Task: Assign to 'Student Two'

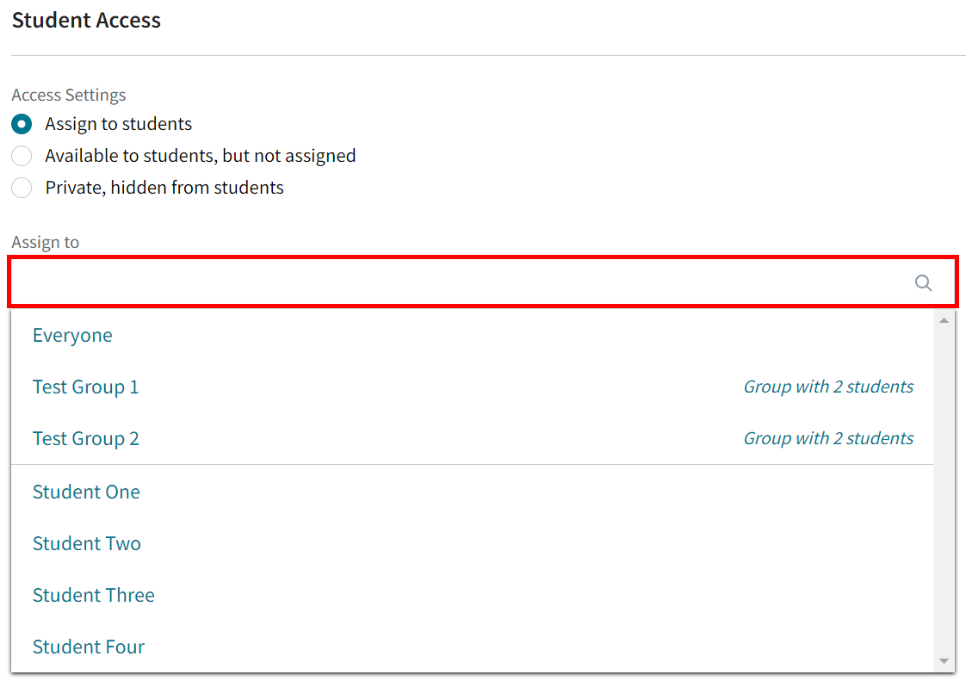Action: point(86,543)
